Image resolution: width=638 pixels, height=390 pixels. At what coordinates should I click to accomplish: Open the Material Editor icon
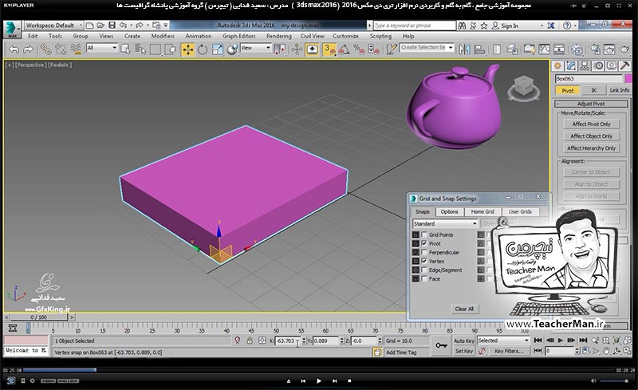point(577,49)
